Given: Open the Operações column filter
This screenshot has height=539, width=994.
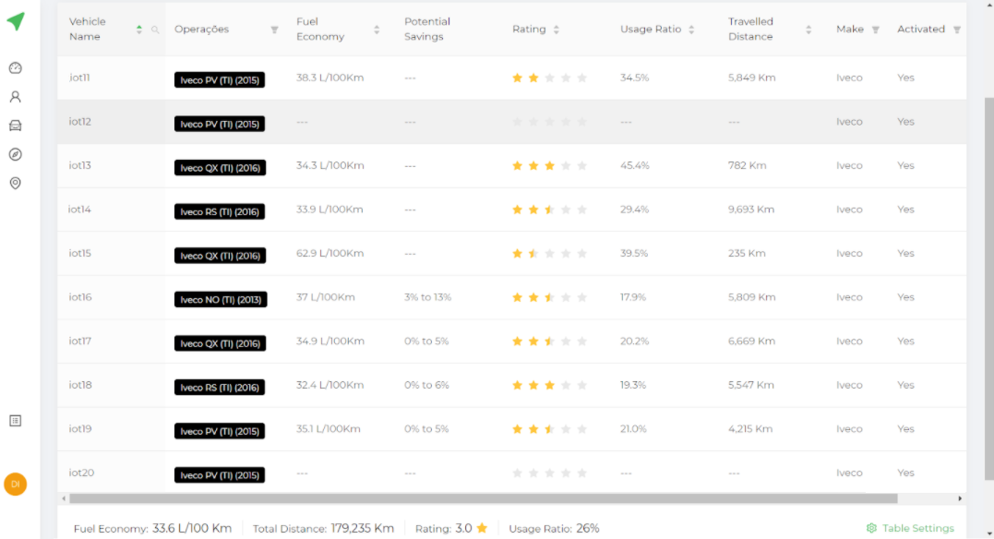Looking at the screenshot, I should click(274, 30).
